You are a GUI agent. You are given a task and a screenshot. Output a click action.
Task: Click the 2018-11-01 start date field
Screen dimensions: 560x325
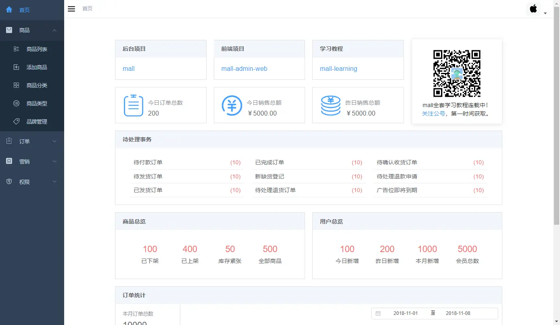(405, 313)
